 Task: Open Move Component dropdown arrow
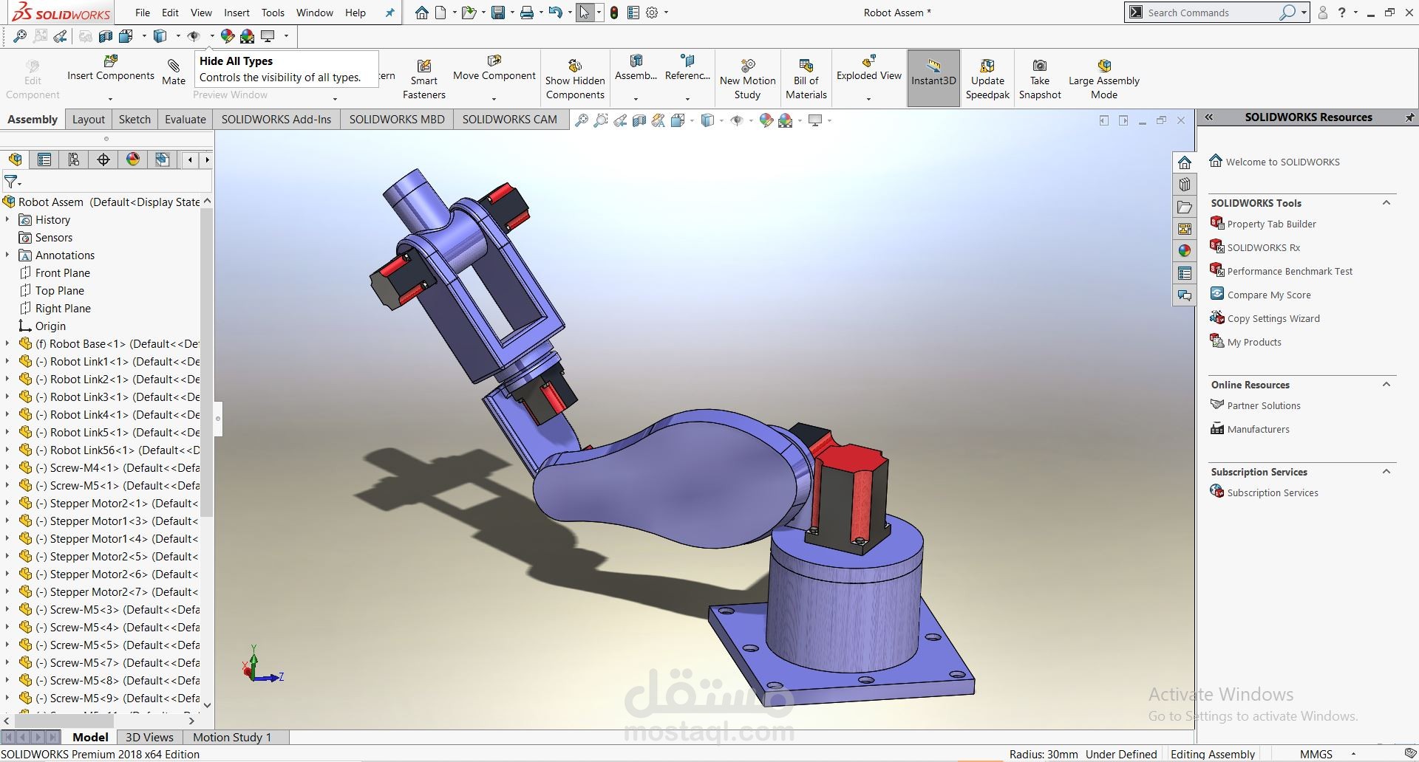click(494, 99)
